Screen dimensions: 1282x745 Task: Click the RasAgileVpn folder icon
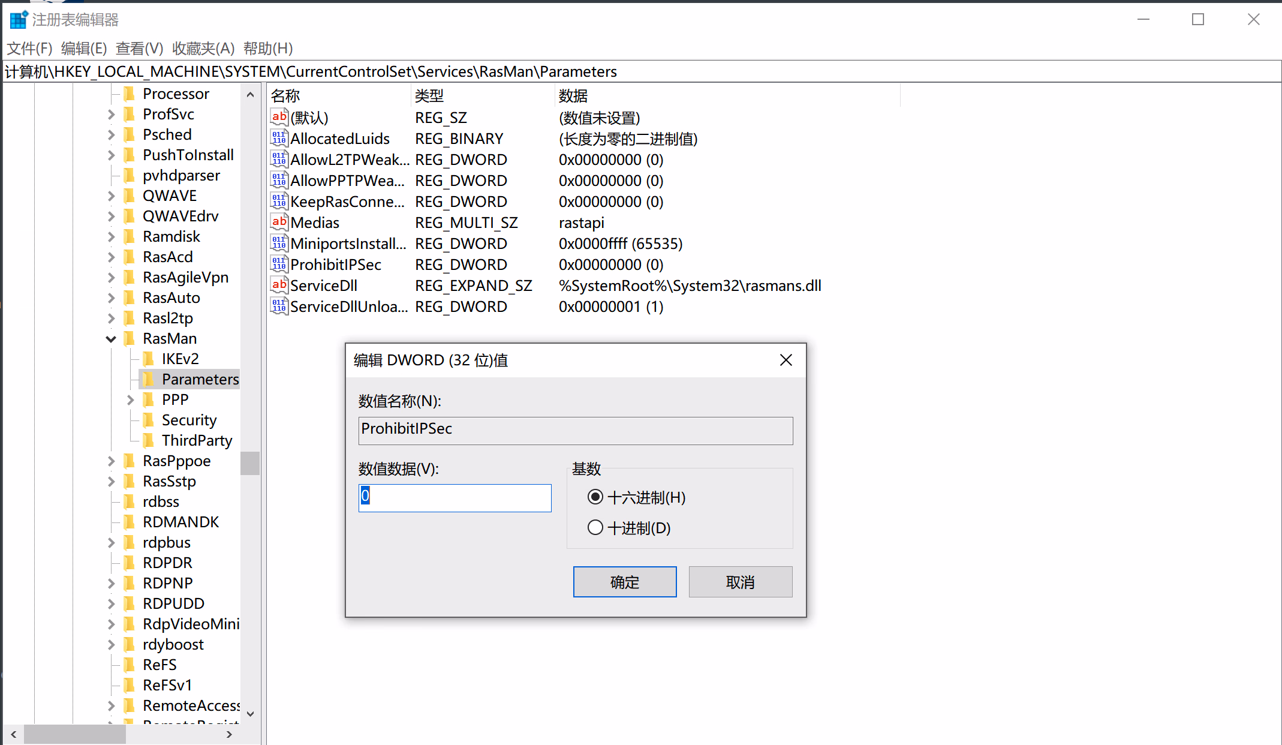(129, 277)
